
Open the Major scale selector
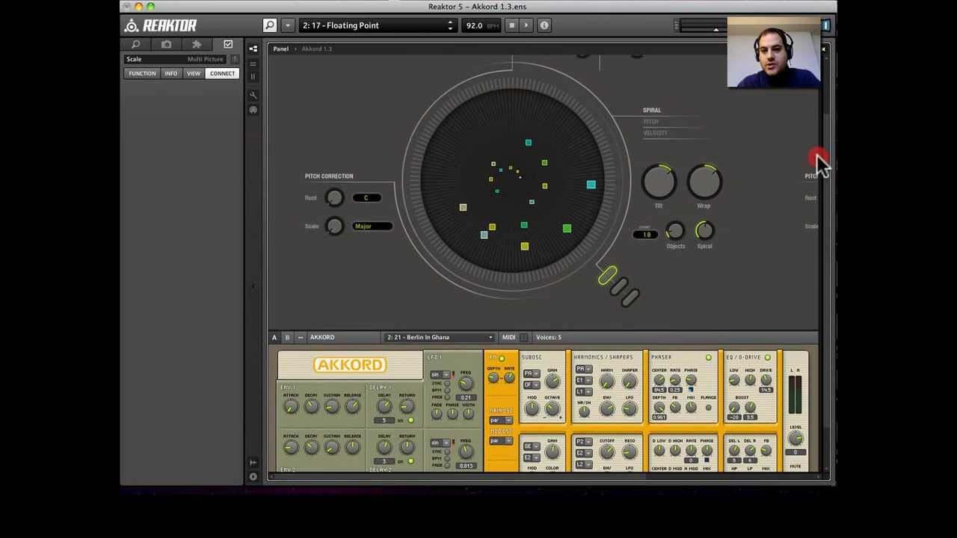(x=372, y=226)
